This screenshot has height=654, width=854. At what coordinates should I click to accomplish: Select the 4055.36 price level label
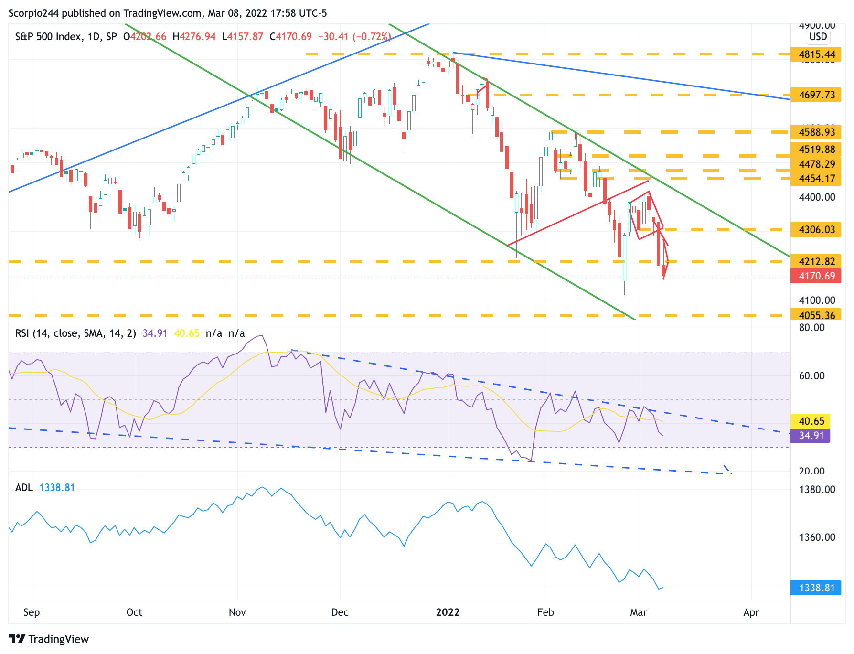816,315
